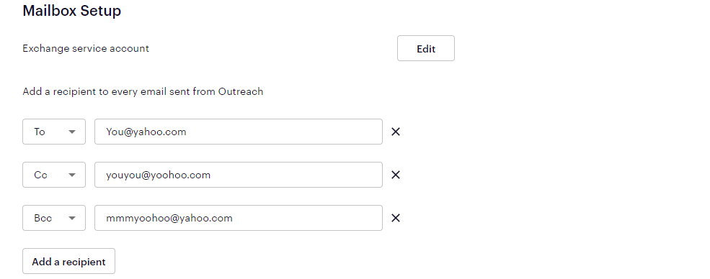Screen dimensions: 710x279
Task: Open the Cc recipient type dropdown
Action: (x=54, y=175)
